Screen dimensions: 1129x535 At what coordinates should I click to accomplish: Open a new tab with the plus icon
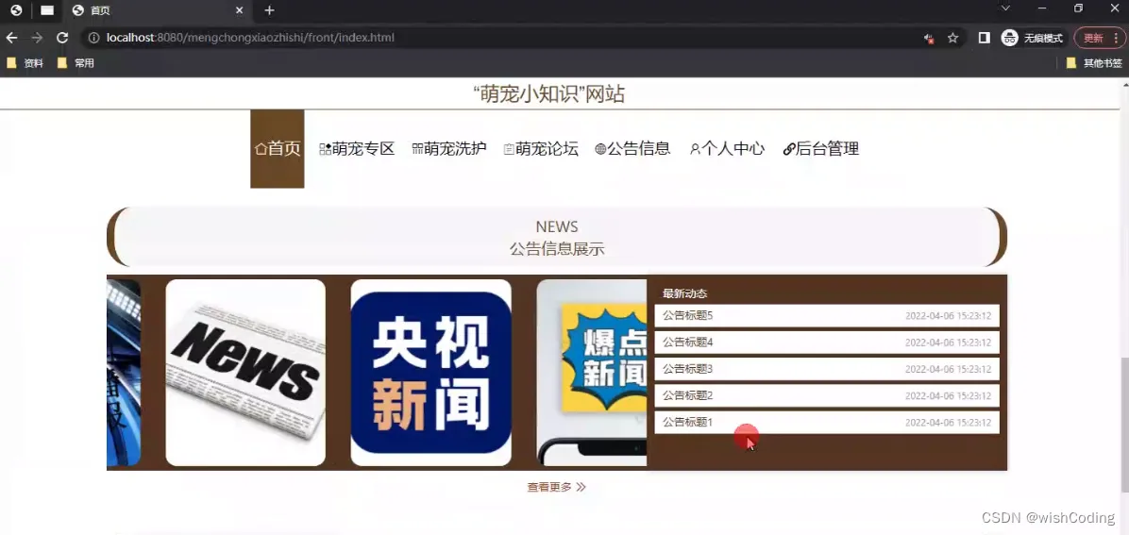tap(269, 10)
